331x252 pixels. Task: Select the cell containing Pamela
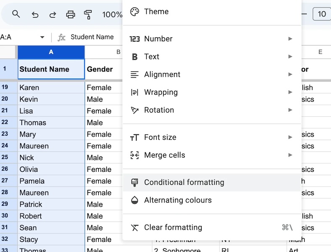pyautogui.click(x=51, y=181)
